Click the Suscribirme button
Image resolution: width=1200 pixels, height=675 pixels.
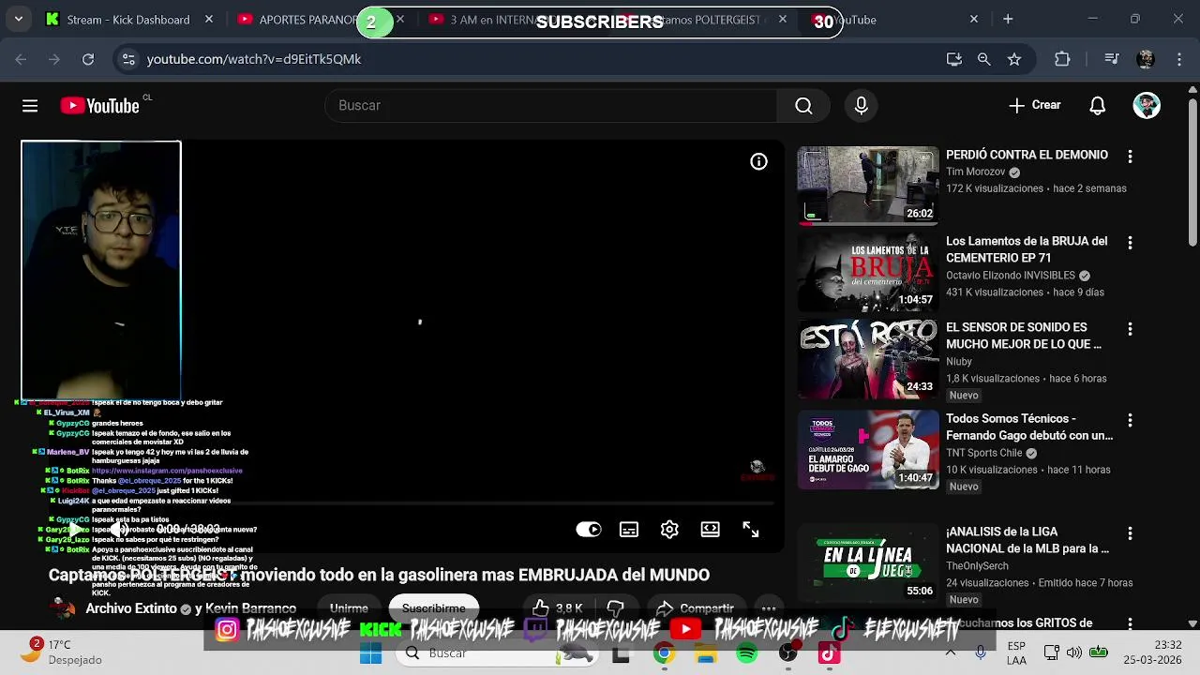click(433, 608)
